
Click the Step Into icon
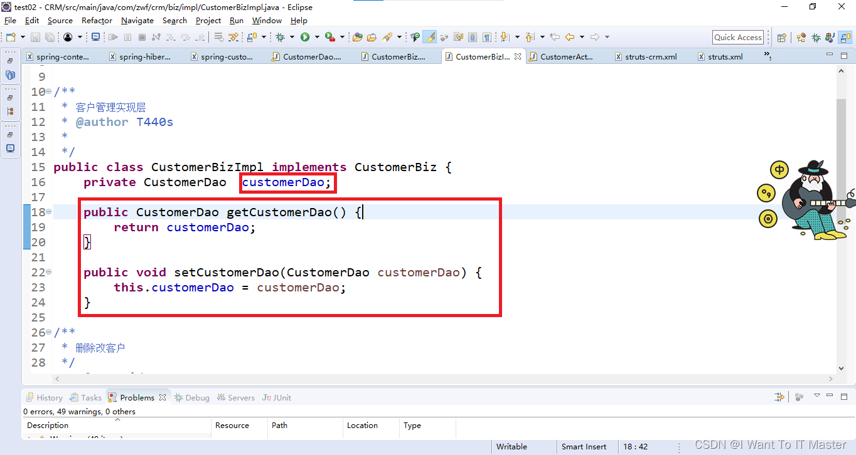(171, 37)
